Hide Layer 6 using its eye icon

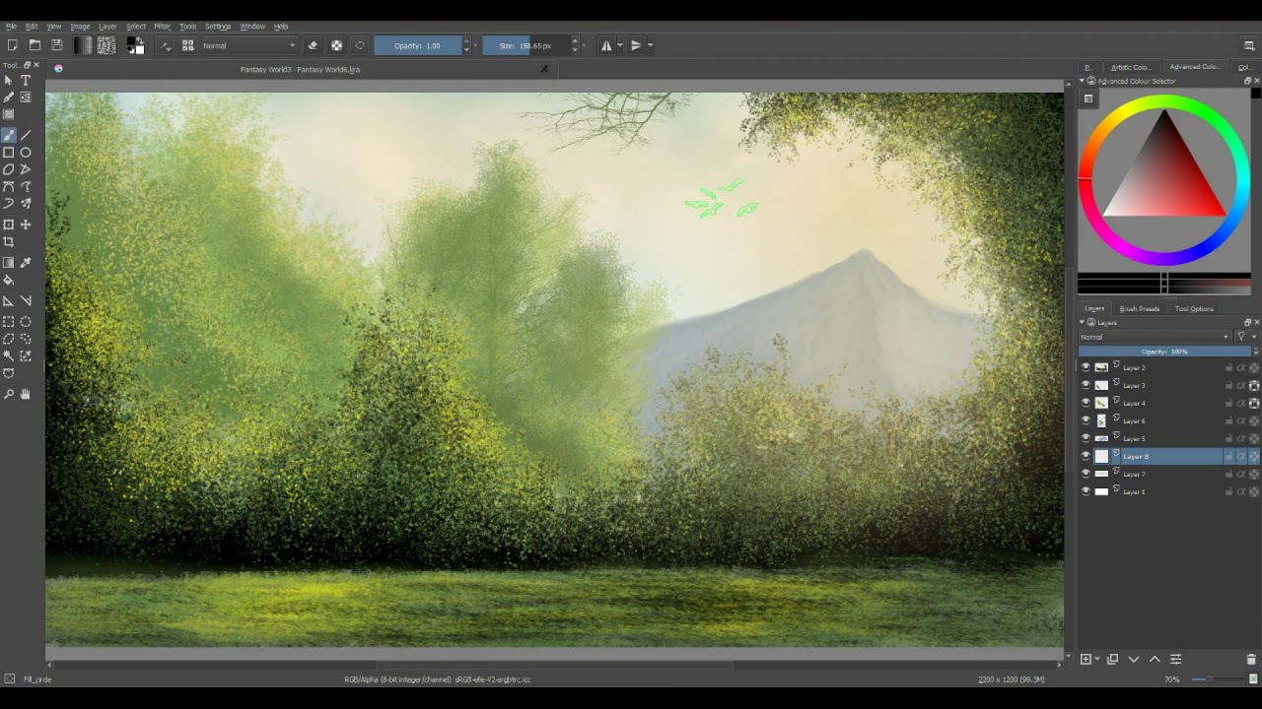(1086, 420)
